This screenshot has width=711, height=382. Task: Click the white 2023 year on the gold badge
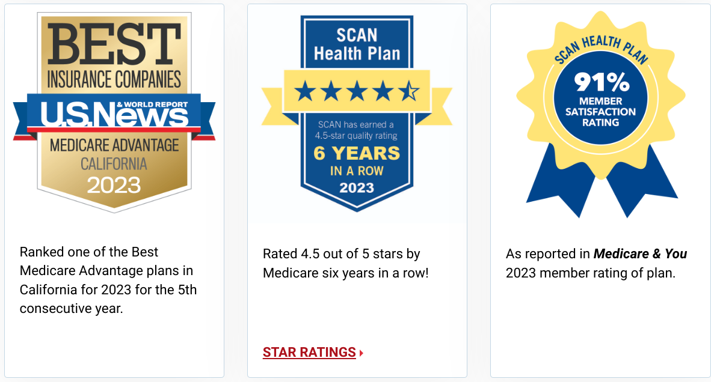(114, 184)
